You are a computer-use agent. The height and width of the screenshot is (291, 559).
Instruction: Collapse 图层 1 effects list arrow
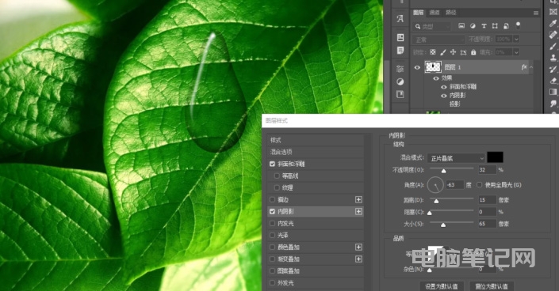click(x=531, y=67)
